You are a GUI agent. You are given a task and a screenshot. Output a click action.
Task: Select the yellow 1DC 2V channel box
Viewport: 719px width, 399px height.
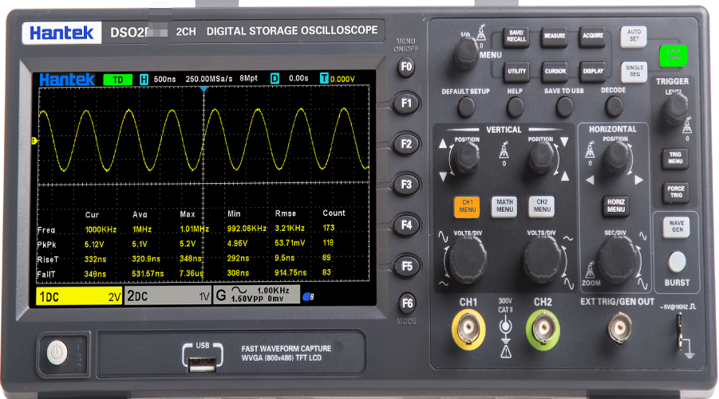79,296
